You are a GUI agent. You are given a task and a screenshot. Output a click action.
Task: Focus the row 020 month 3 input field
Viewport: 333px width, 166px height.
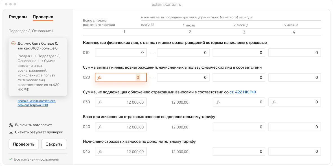point(294,78)
